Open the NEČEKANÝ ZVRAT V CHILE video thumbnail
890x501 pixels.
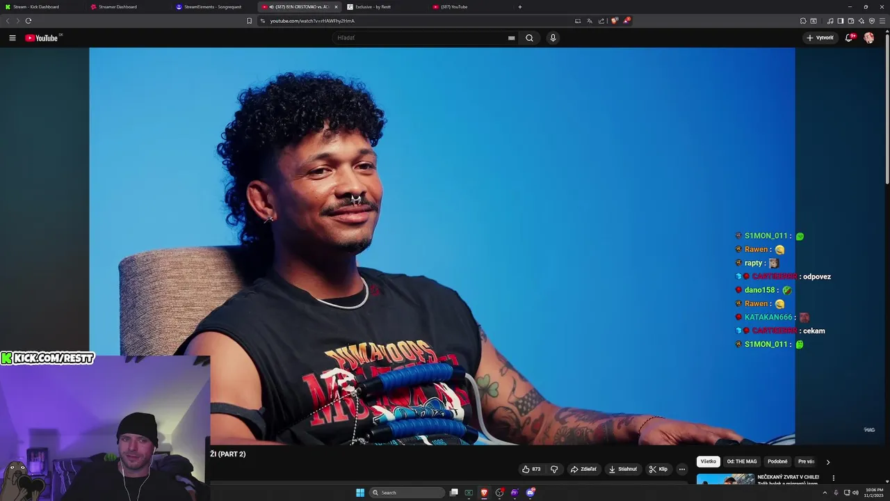725,479
